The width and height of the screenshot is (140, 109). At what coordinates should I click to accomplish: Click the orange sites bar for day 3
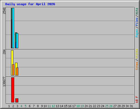[x=17, y=71]
